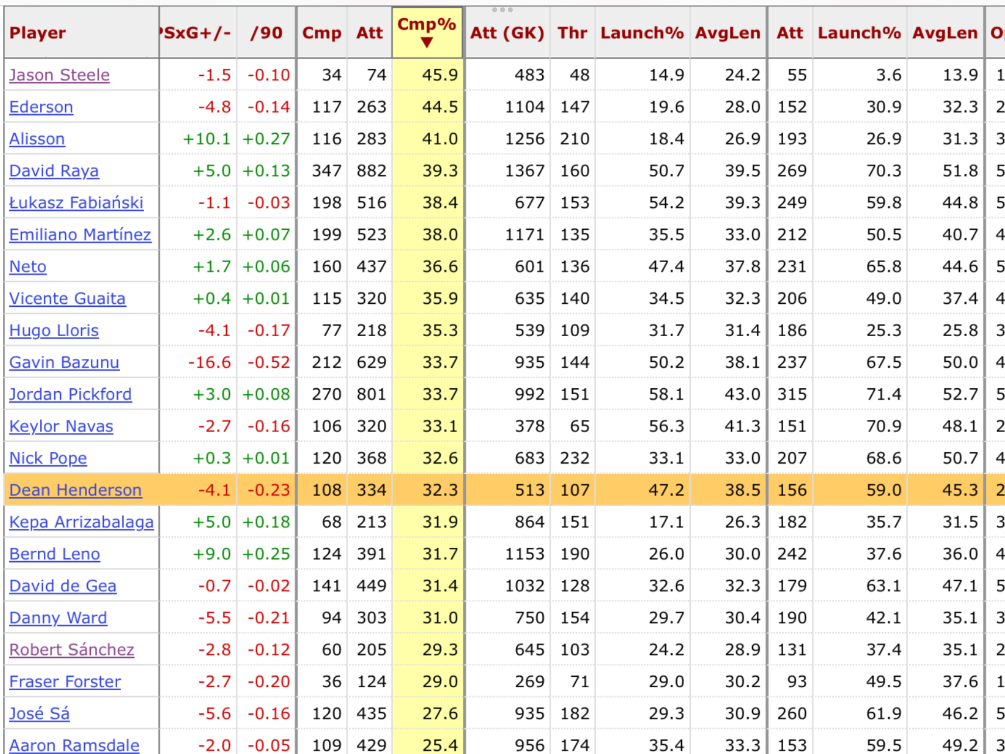Screen dimensions: 1005x754
Task: Open Vicente Guaita player page
Action: pyautogui.click(x=68, y=298)
